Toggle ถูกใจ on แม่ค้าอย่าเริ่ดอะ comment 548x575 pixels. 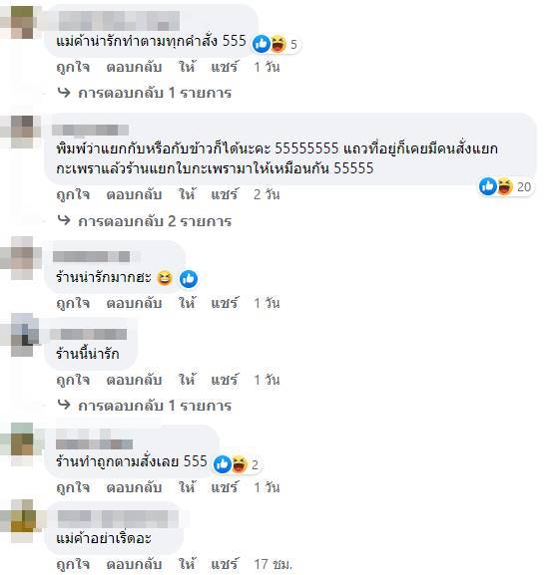(73, 564)
